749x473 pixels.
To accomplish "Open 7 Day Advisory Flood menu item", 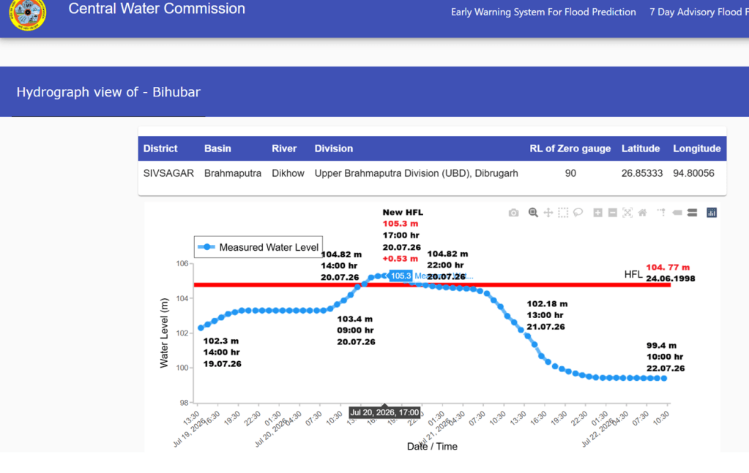I will coord(698,12).
